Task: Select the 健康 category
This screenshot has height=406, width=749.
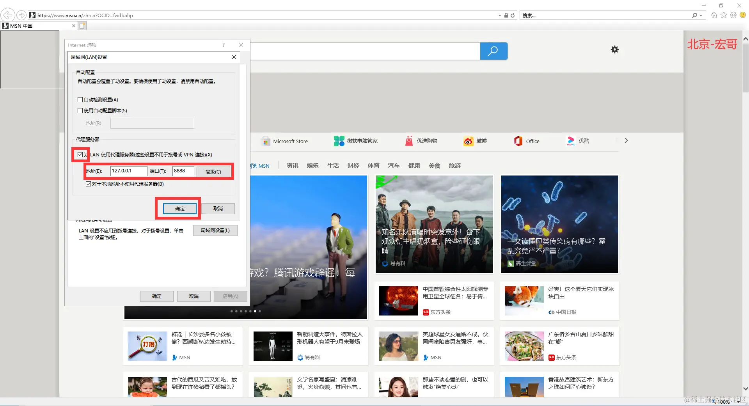Action: 414,166
